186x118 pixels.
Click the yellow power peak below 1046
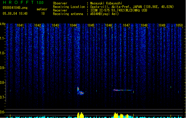point(116,115)
